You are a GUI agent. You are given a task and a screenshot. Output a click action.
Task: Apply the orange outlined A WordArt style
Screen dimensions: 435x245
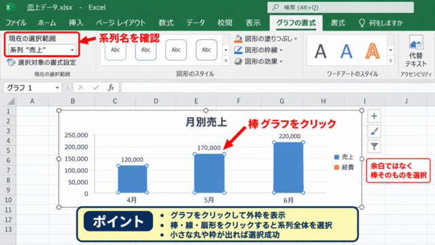[x=372, y=52]
